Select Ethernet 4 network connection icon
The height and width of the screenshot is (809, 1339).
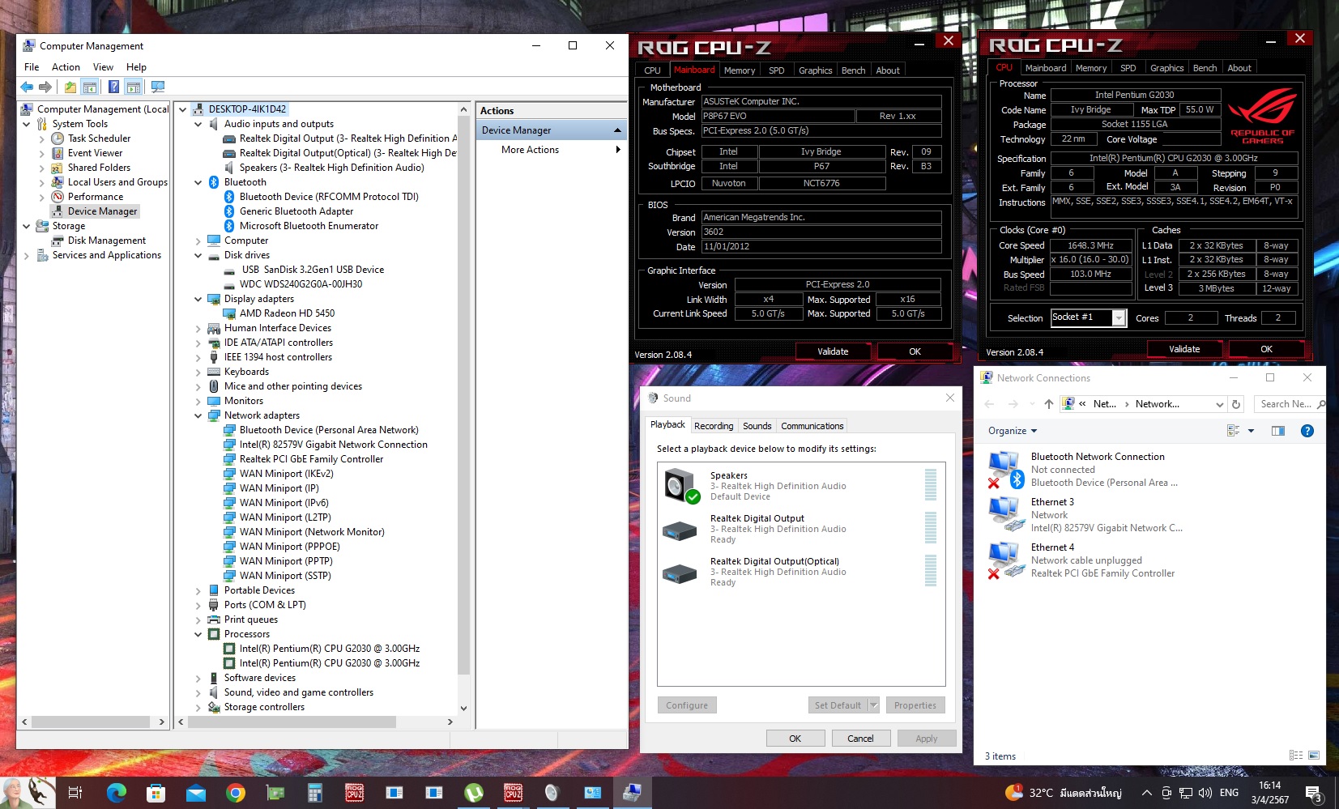click(1006, 560)
